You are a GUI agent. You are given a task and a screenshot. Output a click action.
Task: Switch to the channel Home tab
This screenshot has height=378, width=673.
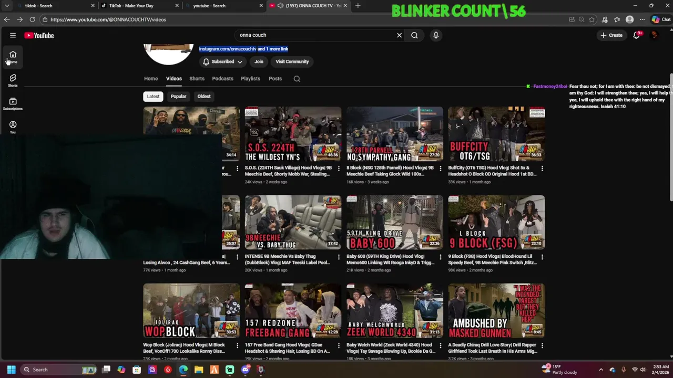coord(151,79)
